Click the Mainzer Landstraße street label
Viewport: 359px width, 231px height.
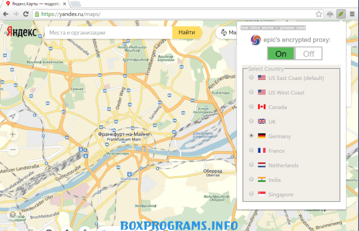(x=19, y=168)
